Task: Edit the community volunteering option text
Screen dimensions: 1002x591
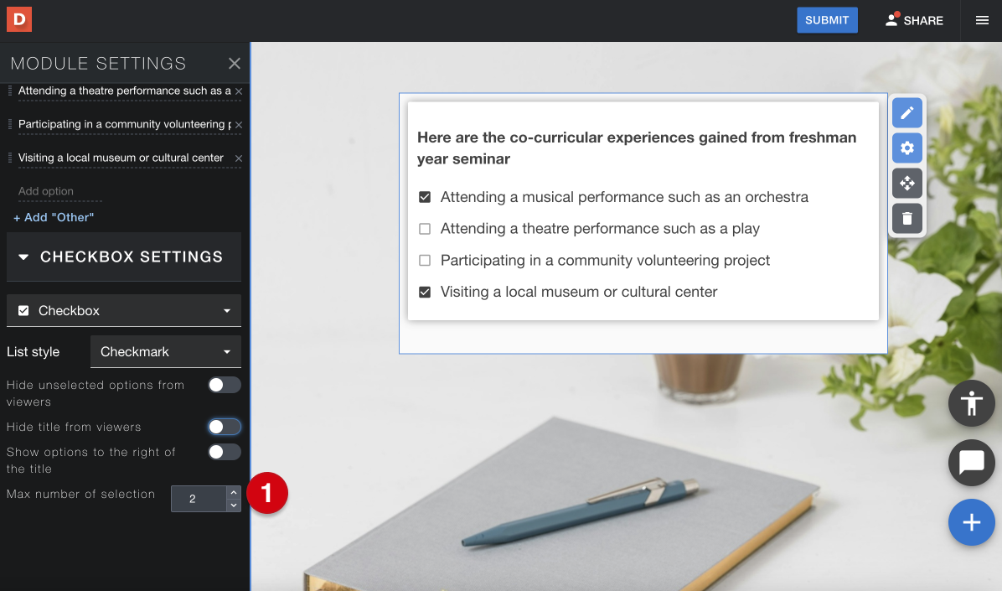Action: (x=126, y=124)
